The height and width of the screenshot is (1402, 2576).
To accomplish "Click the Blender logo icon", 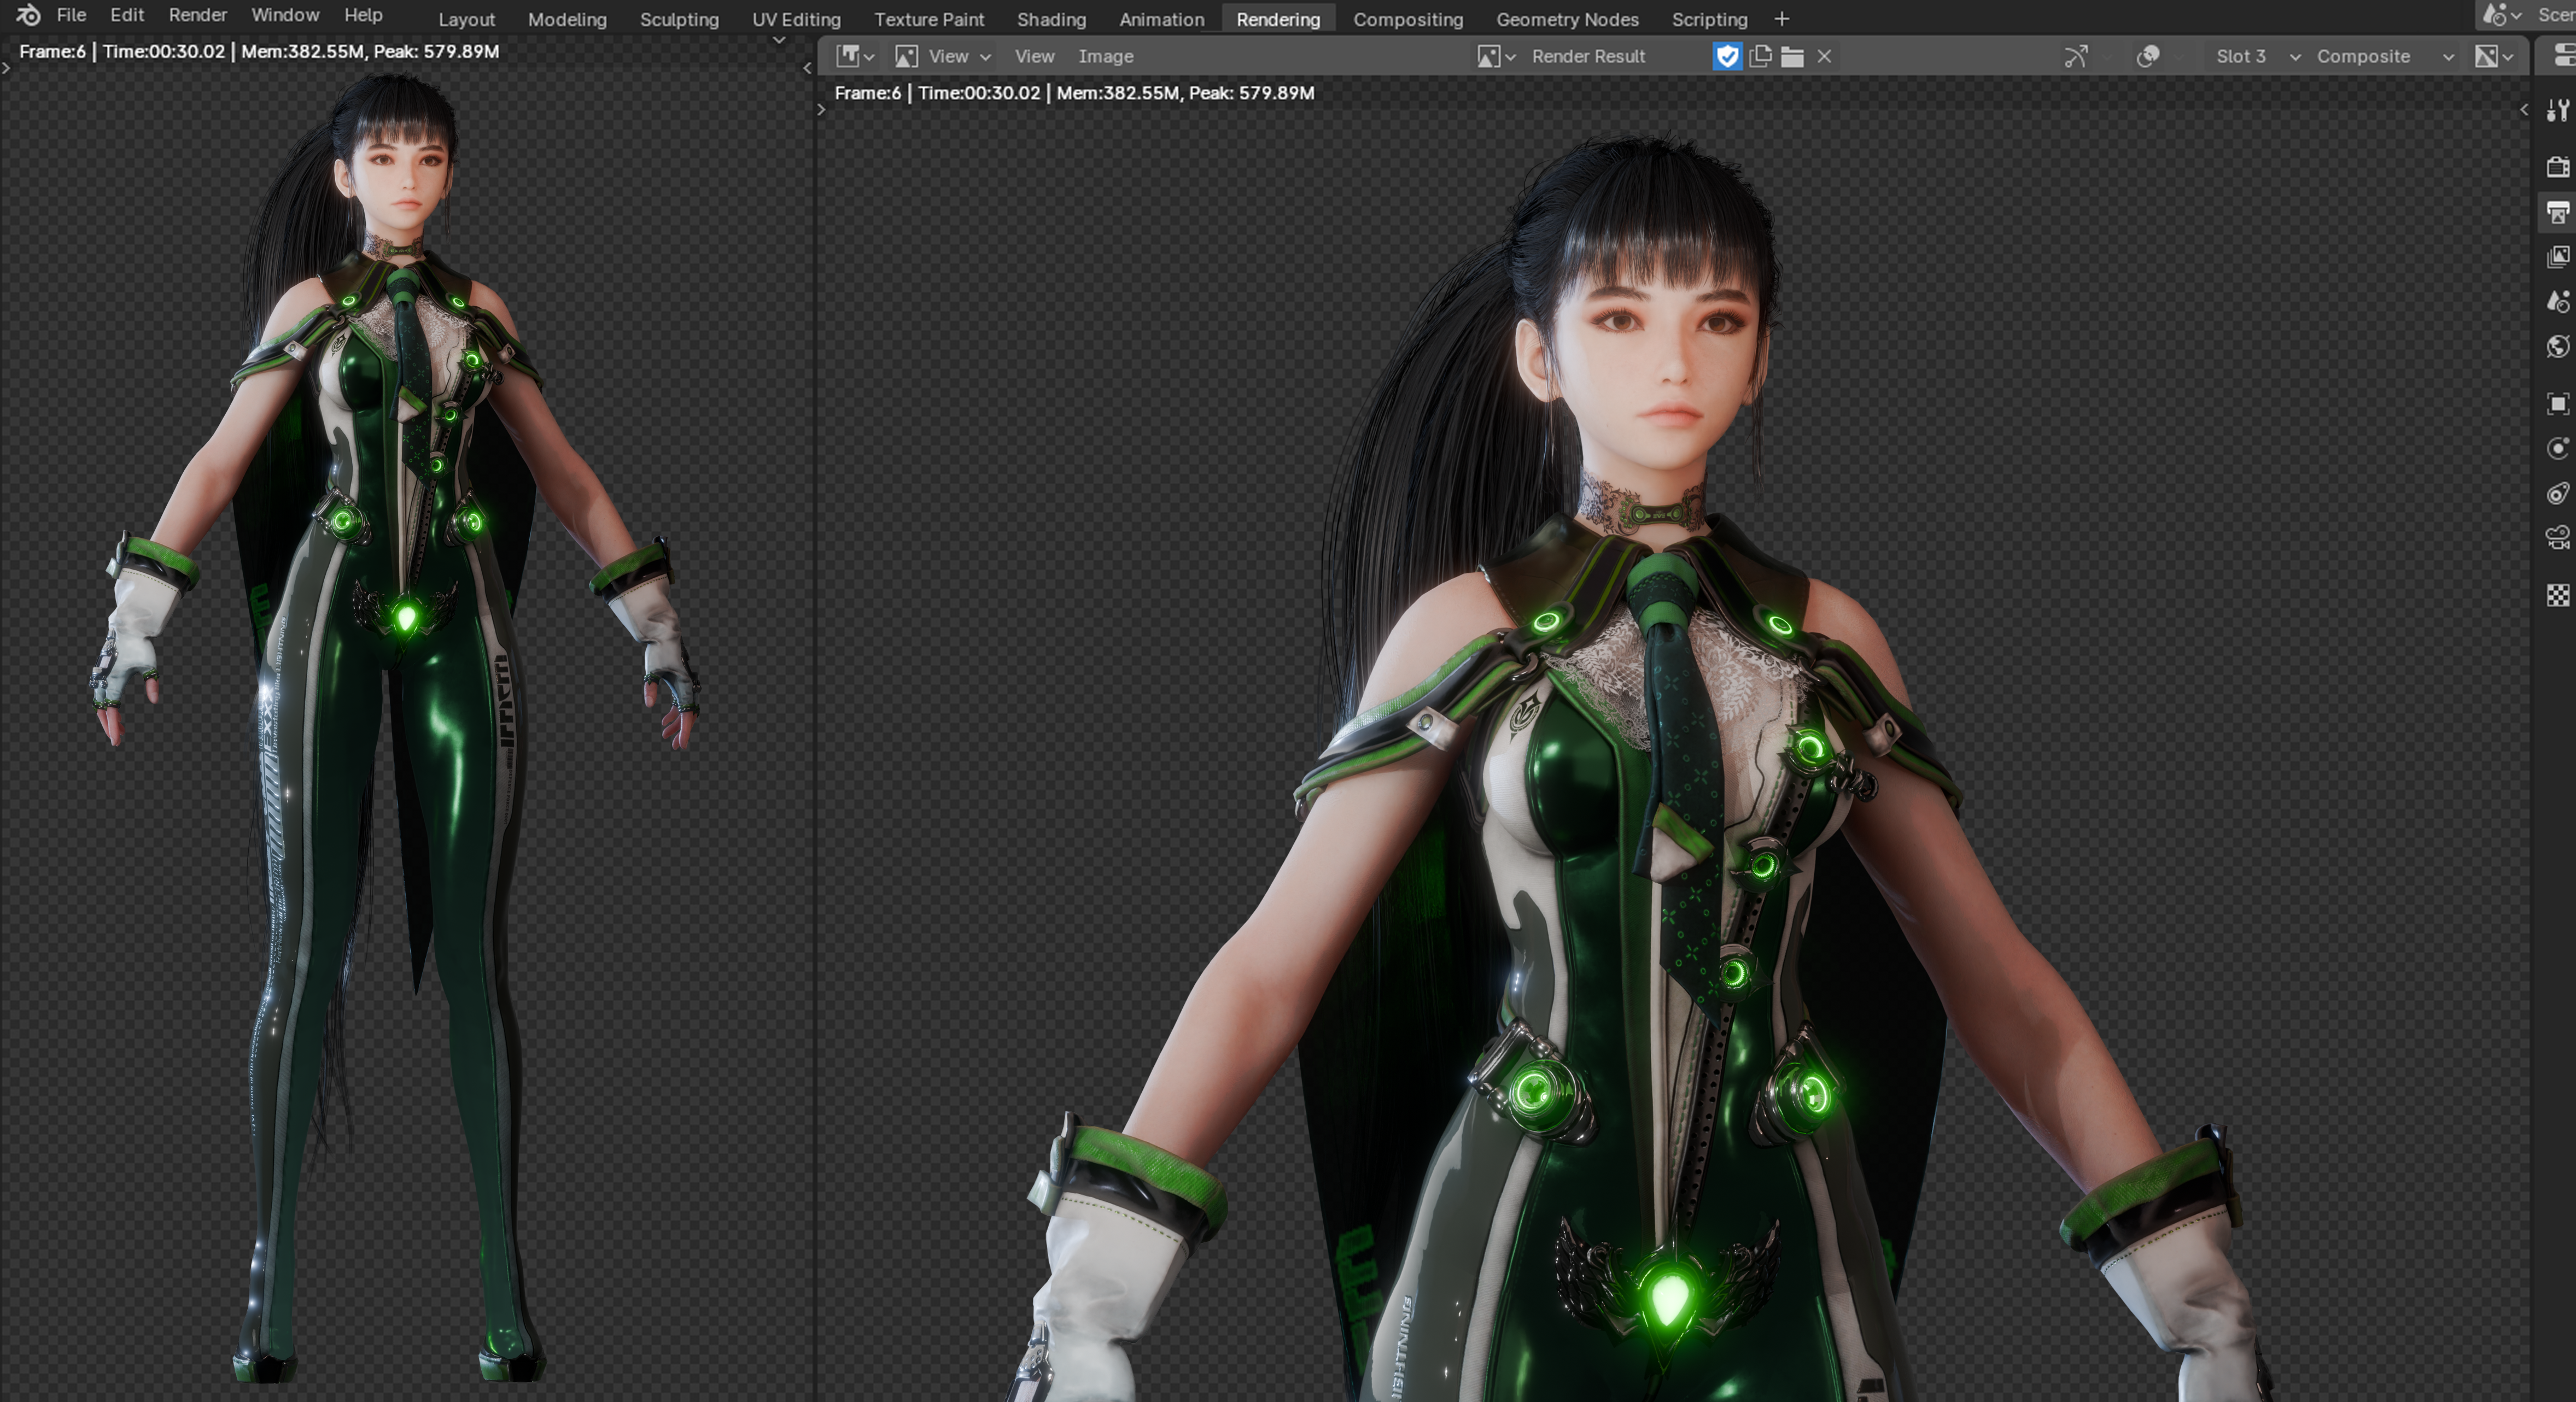I will pyautogui.click(x=28, y=15).
